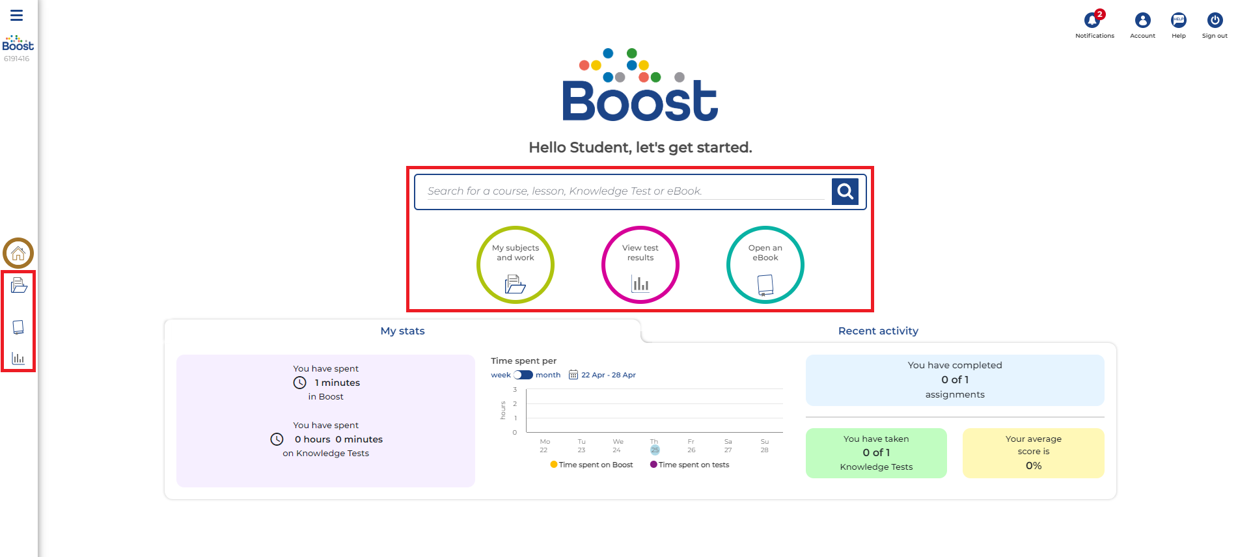Open the subjects folder icon in sidebar
This screenshot has height=557, width=1238.
[19, 285]
